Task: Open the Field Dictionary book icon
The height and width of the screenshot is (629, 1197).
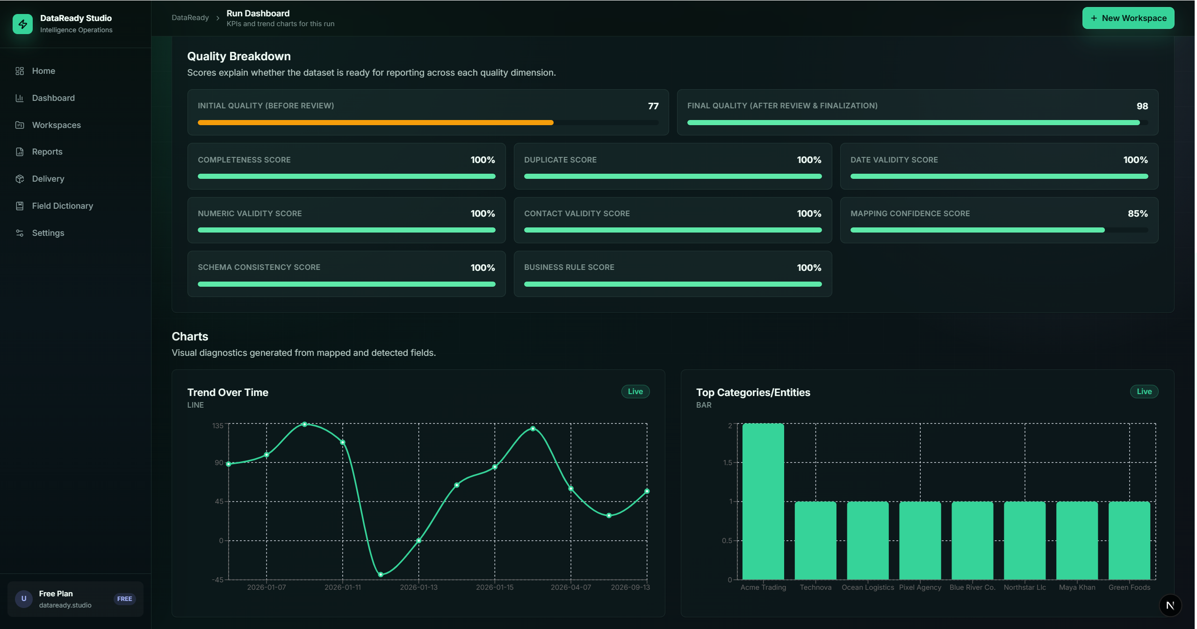Action: click(20, 206)
